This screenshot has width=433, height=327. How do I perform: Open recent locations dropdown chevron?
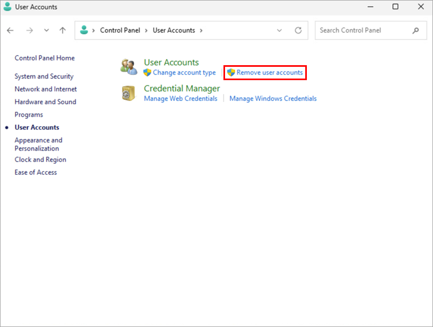47,30
